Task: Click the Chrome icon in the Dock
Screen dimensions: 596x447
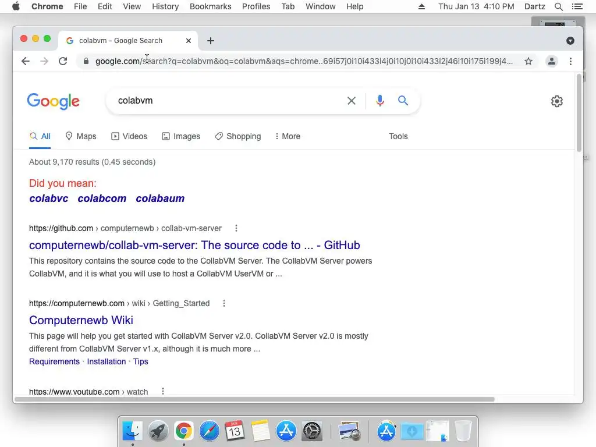Action: pos(183,431)
